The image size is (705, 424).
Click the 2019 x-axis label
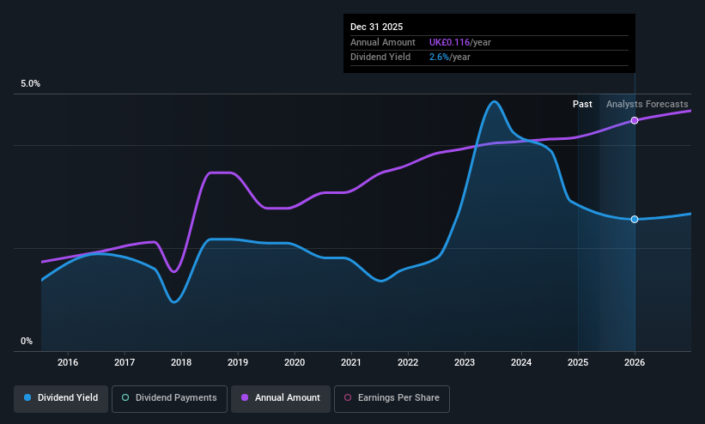238,362
